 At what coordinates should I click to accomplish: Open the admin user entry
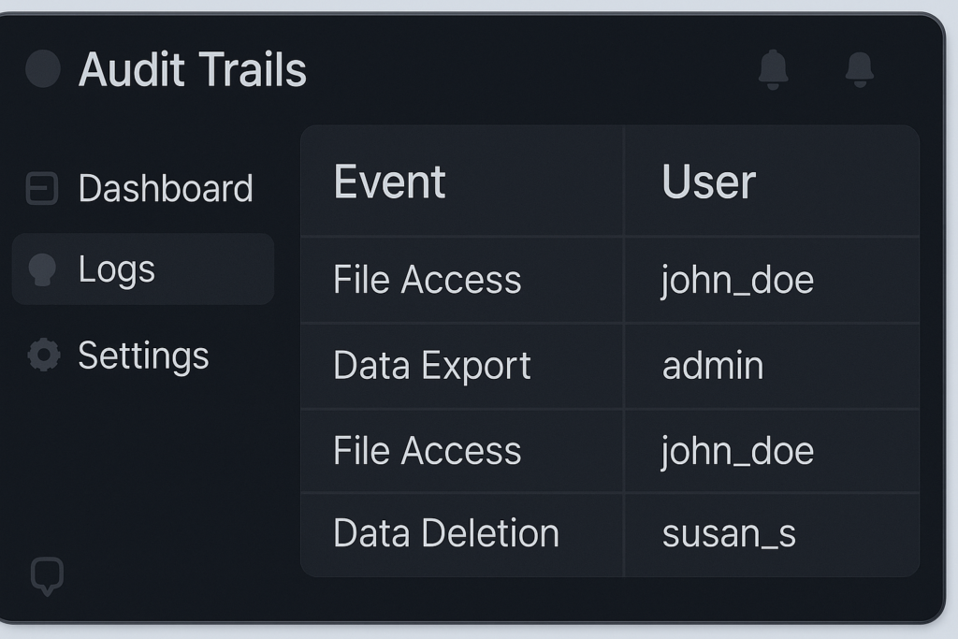coord(712,366)
